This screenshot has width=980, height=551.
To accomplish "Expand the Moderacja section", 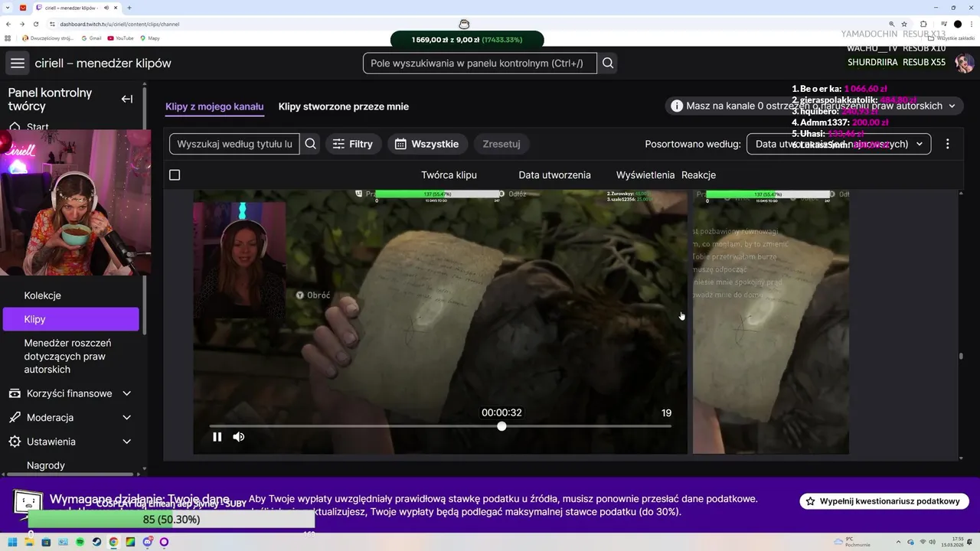I will (x=69, y=418).
